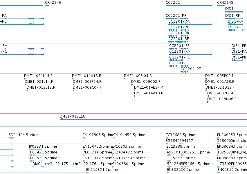Select transcript Df31-RB
This screenshot has height=174, width=247.
pos(236,30)
